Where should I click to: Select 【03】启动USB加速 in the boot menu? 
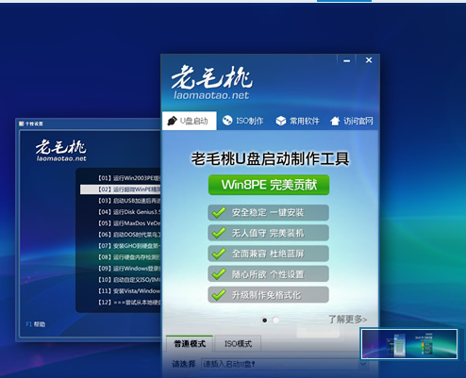[129, 201]
